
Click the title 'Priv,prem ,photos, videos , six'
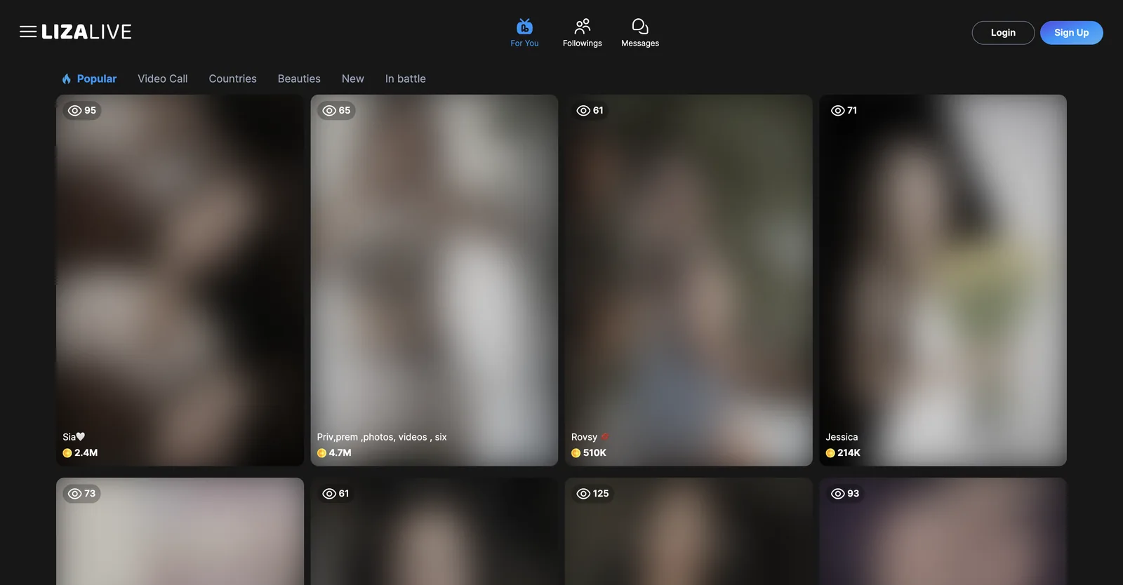[x=382, y=437]
